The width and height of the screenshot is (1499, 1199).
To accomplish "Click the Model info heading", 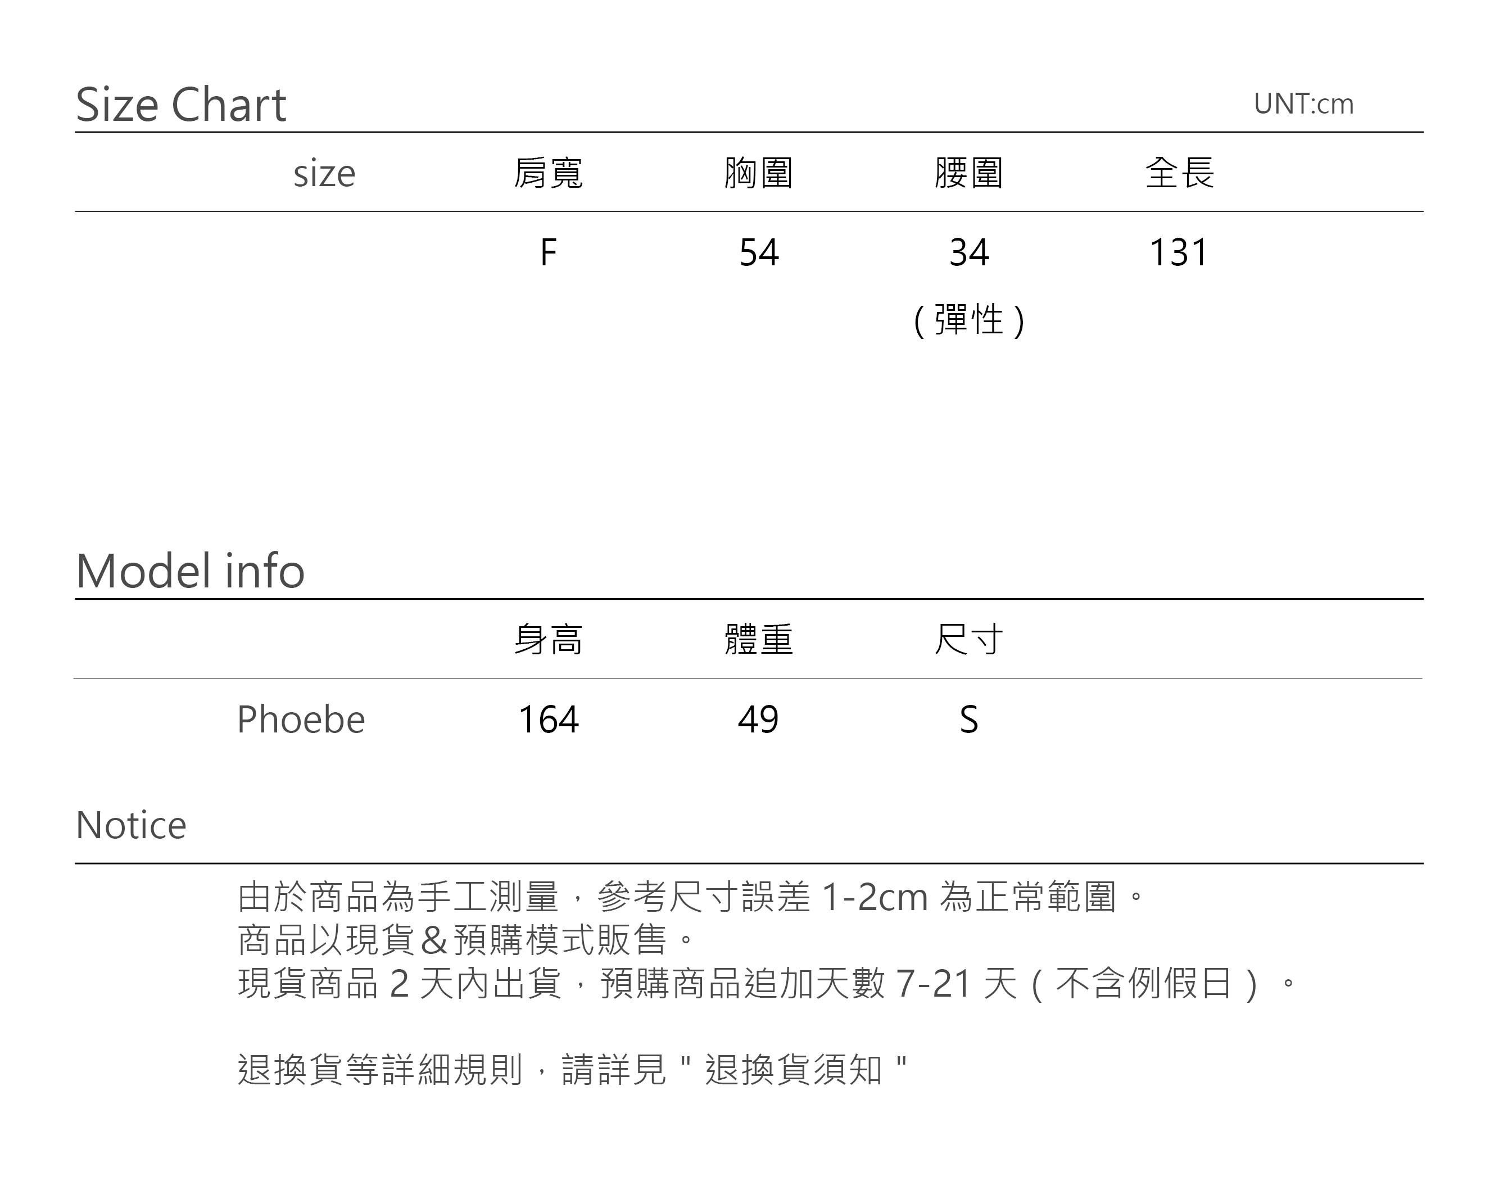I will 190,571.
